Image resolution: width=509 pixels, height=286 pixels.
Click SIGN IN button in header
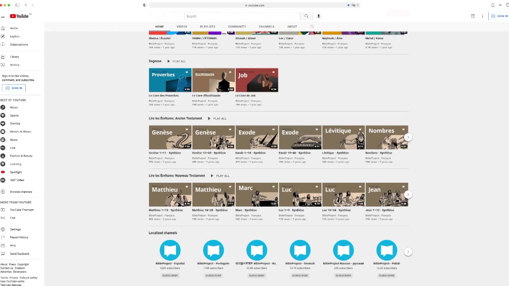pyautogui.click(x=499, y=16)
